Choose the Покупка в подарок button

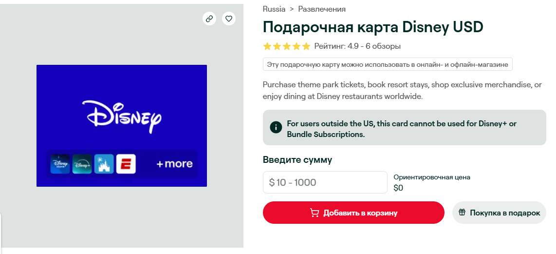499,213
